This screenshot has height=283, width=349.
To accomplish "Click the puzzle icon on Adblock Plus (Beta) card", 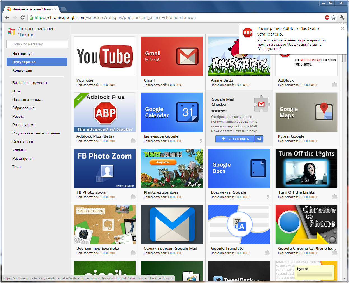I will (133, 141).
